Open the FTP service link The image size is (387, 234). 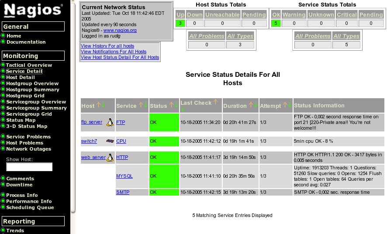click(x=121, y=122)
